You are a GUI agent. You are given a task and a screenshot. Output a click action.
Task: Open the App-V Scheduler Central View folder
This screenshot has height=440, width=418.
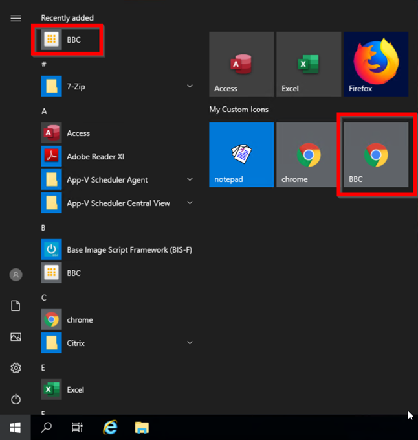click(117, 203)
